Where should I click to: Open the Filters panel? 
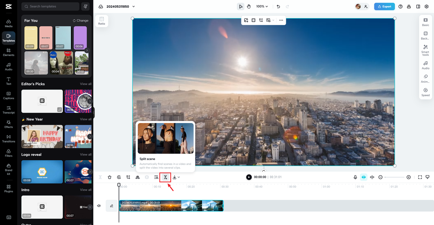coord(8,153)
